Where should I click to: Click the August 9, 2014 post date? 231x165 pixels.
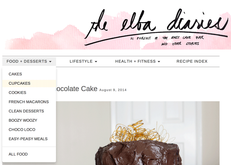(113, 90)
